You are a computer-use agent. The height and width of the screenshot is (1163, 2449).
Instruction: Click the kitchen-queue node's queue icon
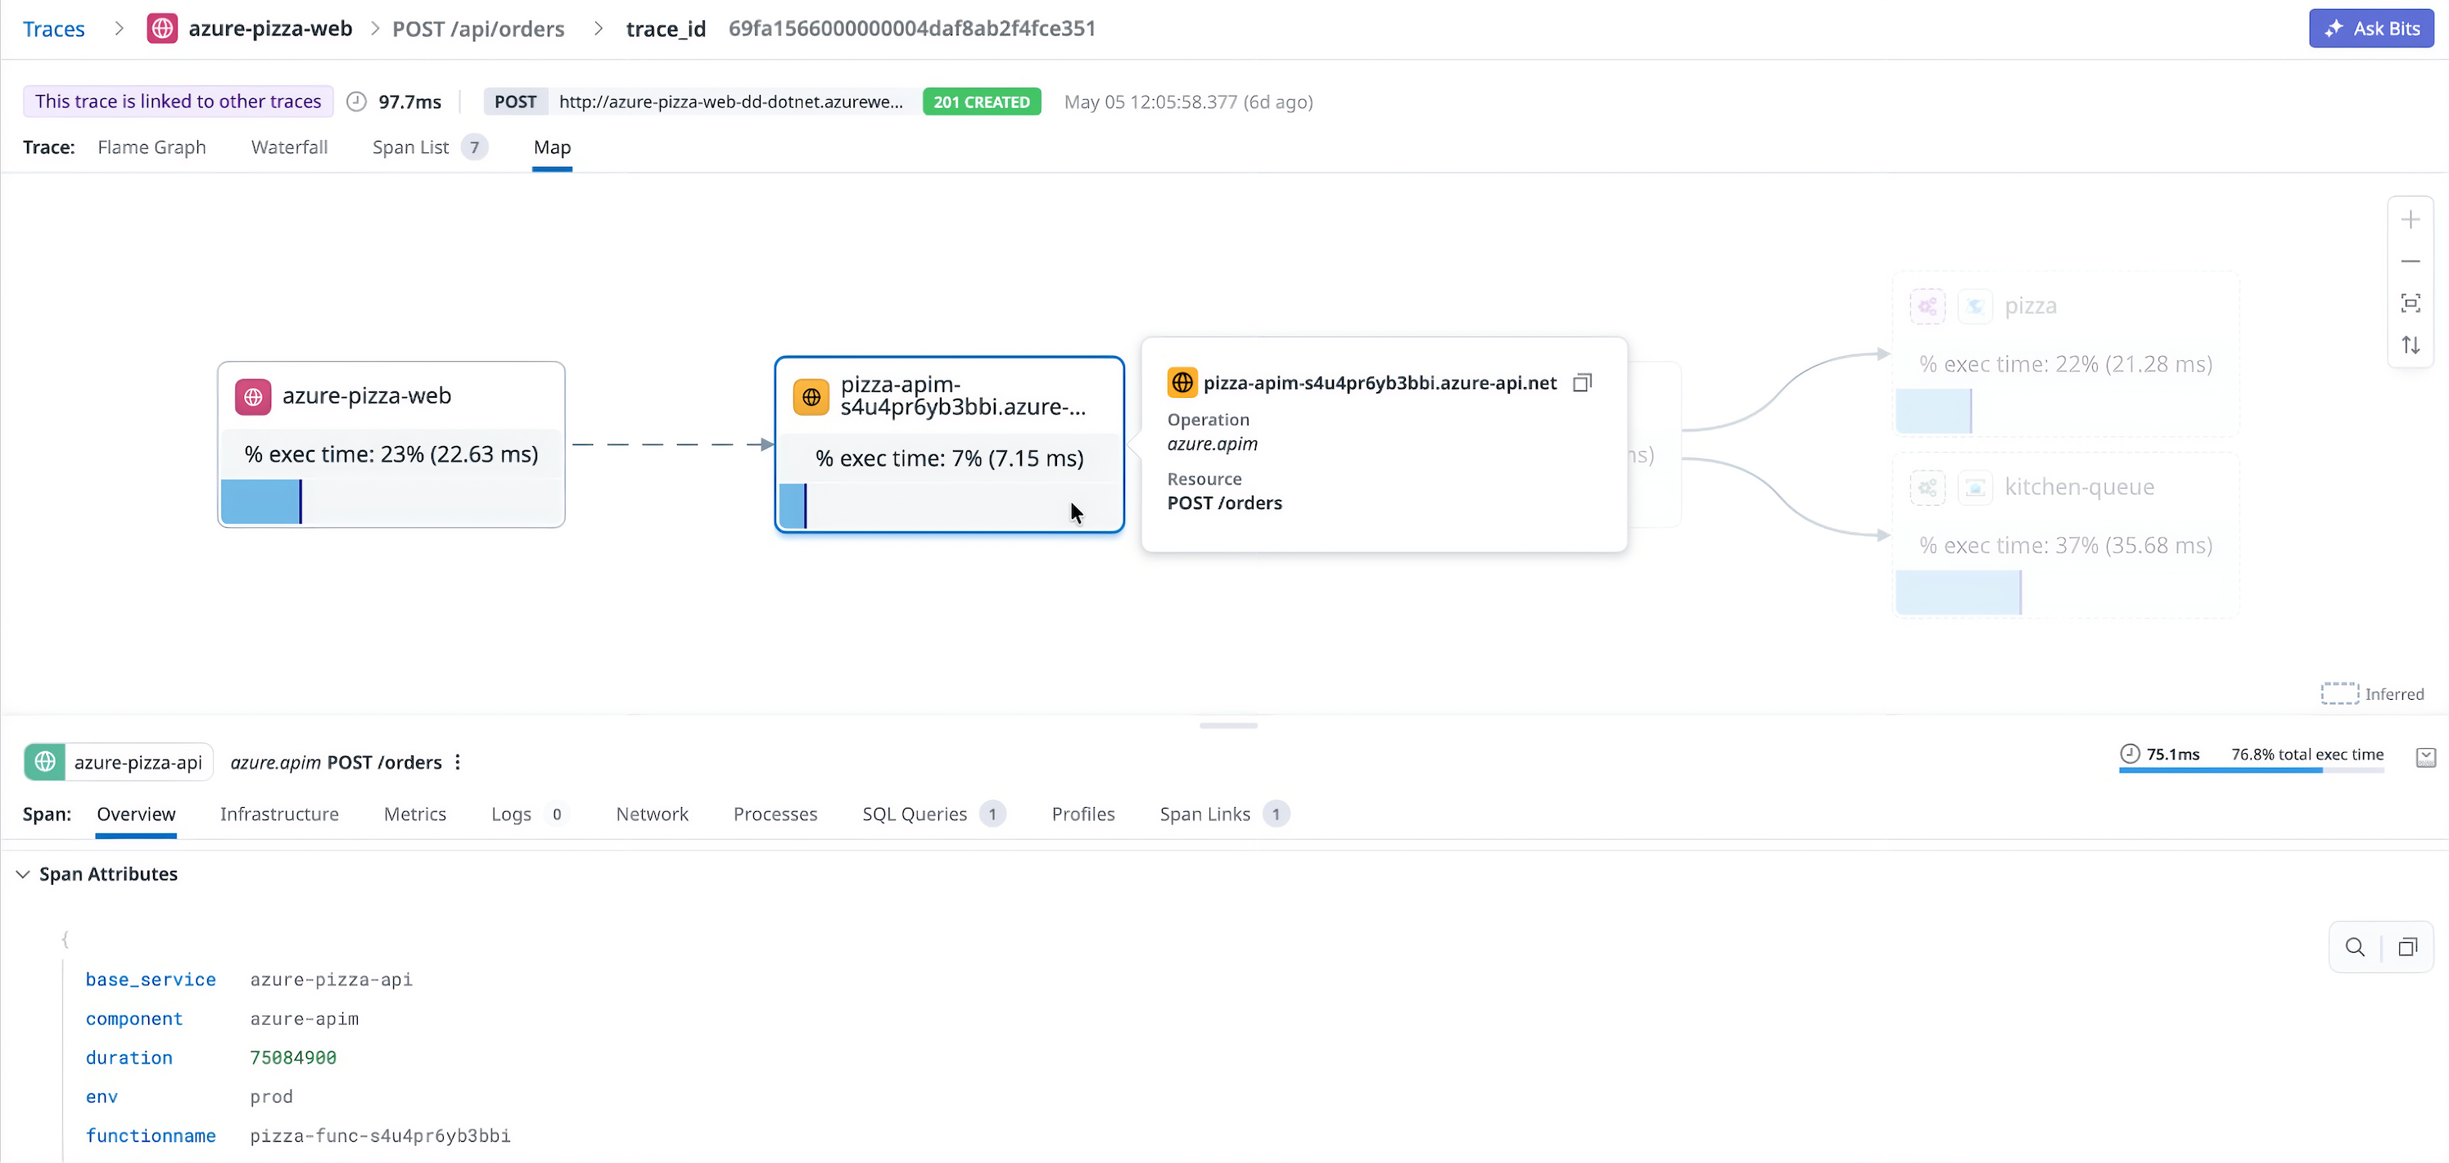[1975, 488]
